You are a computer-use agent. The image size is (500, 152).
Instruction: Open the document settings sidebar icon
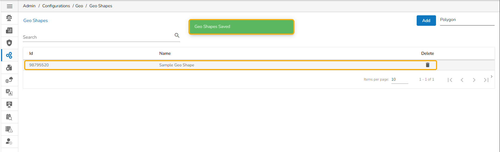(9, 67)
